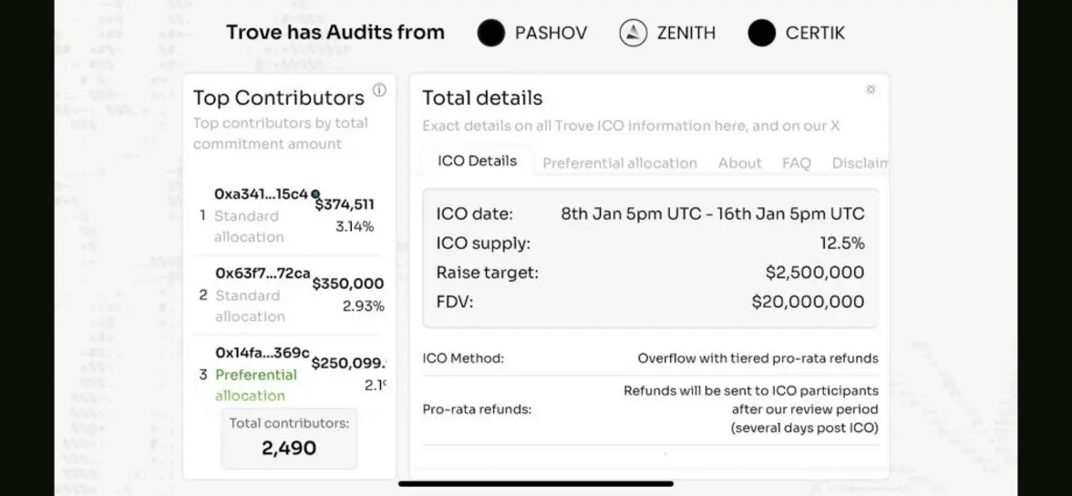The height and width of the screenshot is (496, 1072).
Task: Open the ZENITH audit text link
Action: click(685, 34)
